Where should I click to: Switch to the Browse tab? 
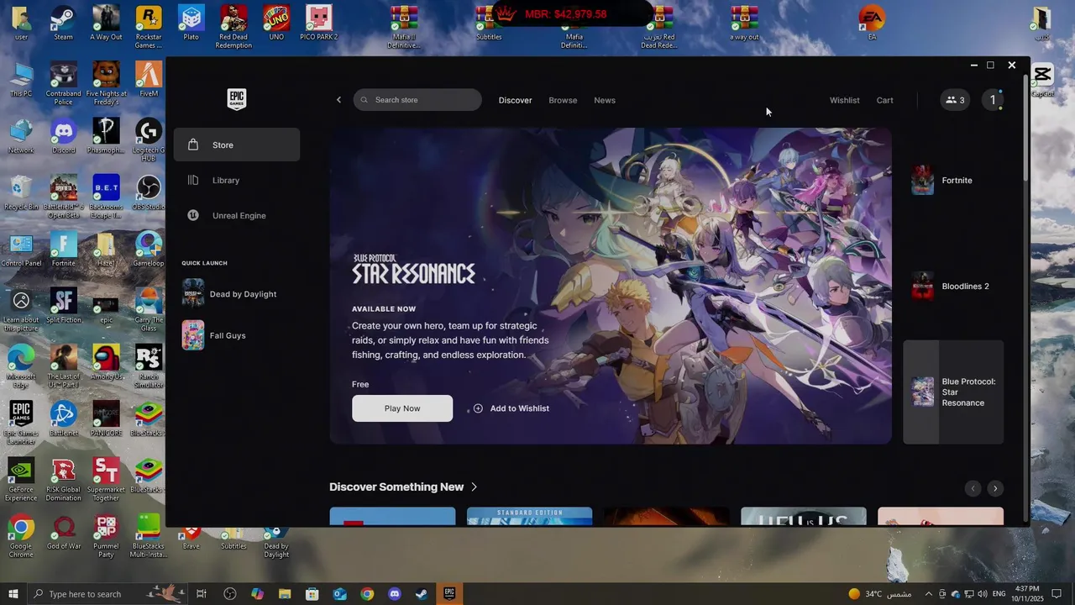pos(563,100)
